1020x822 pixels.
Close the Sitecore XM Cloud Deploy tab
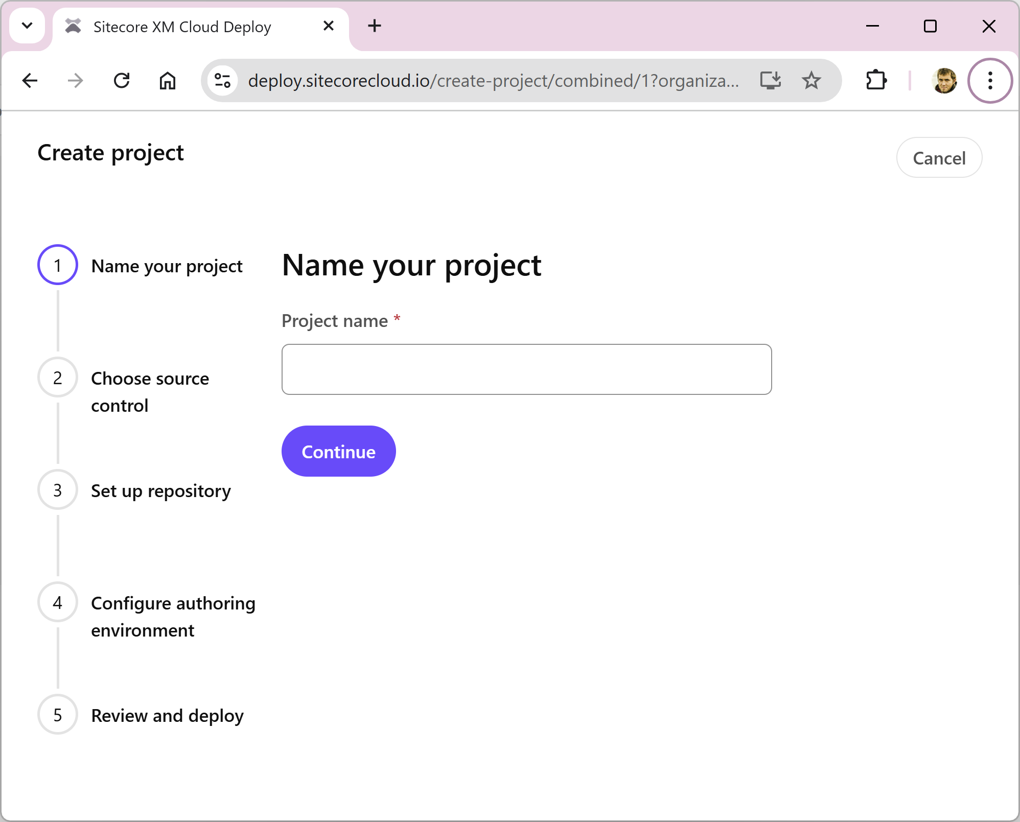329,26
